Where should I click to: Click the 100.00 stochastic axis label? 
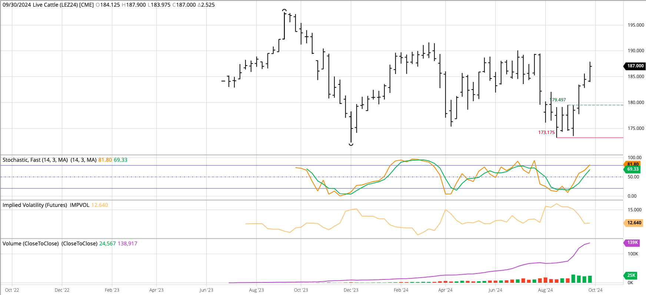pos(635,158)
